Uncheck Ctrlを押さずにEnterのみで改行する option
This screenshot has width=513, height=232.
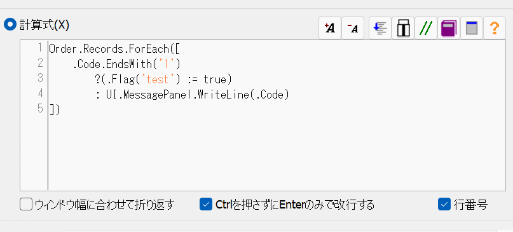pos(206,205)
